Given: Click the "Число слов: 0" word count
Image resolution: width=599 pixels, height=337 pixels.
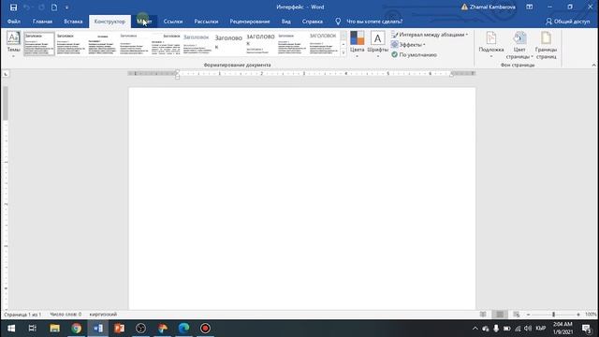Looking at the screenshot, I should (66, 315).
